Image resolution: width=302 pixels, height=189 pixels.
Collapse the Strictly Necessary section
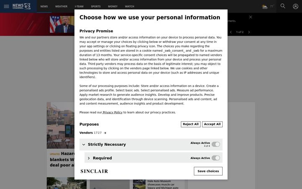(x=83, y=144)
